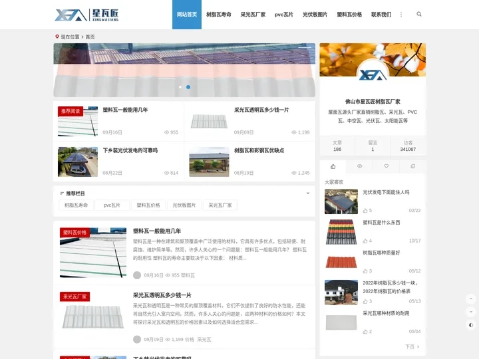
Task: Toggle dark mode floating button
Action: tap(471, 325)
